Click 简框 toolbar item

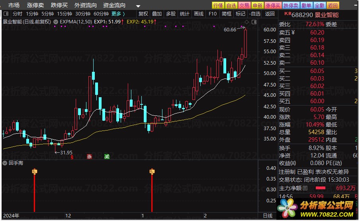[226, 14]
